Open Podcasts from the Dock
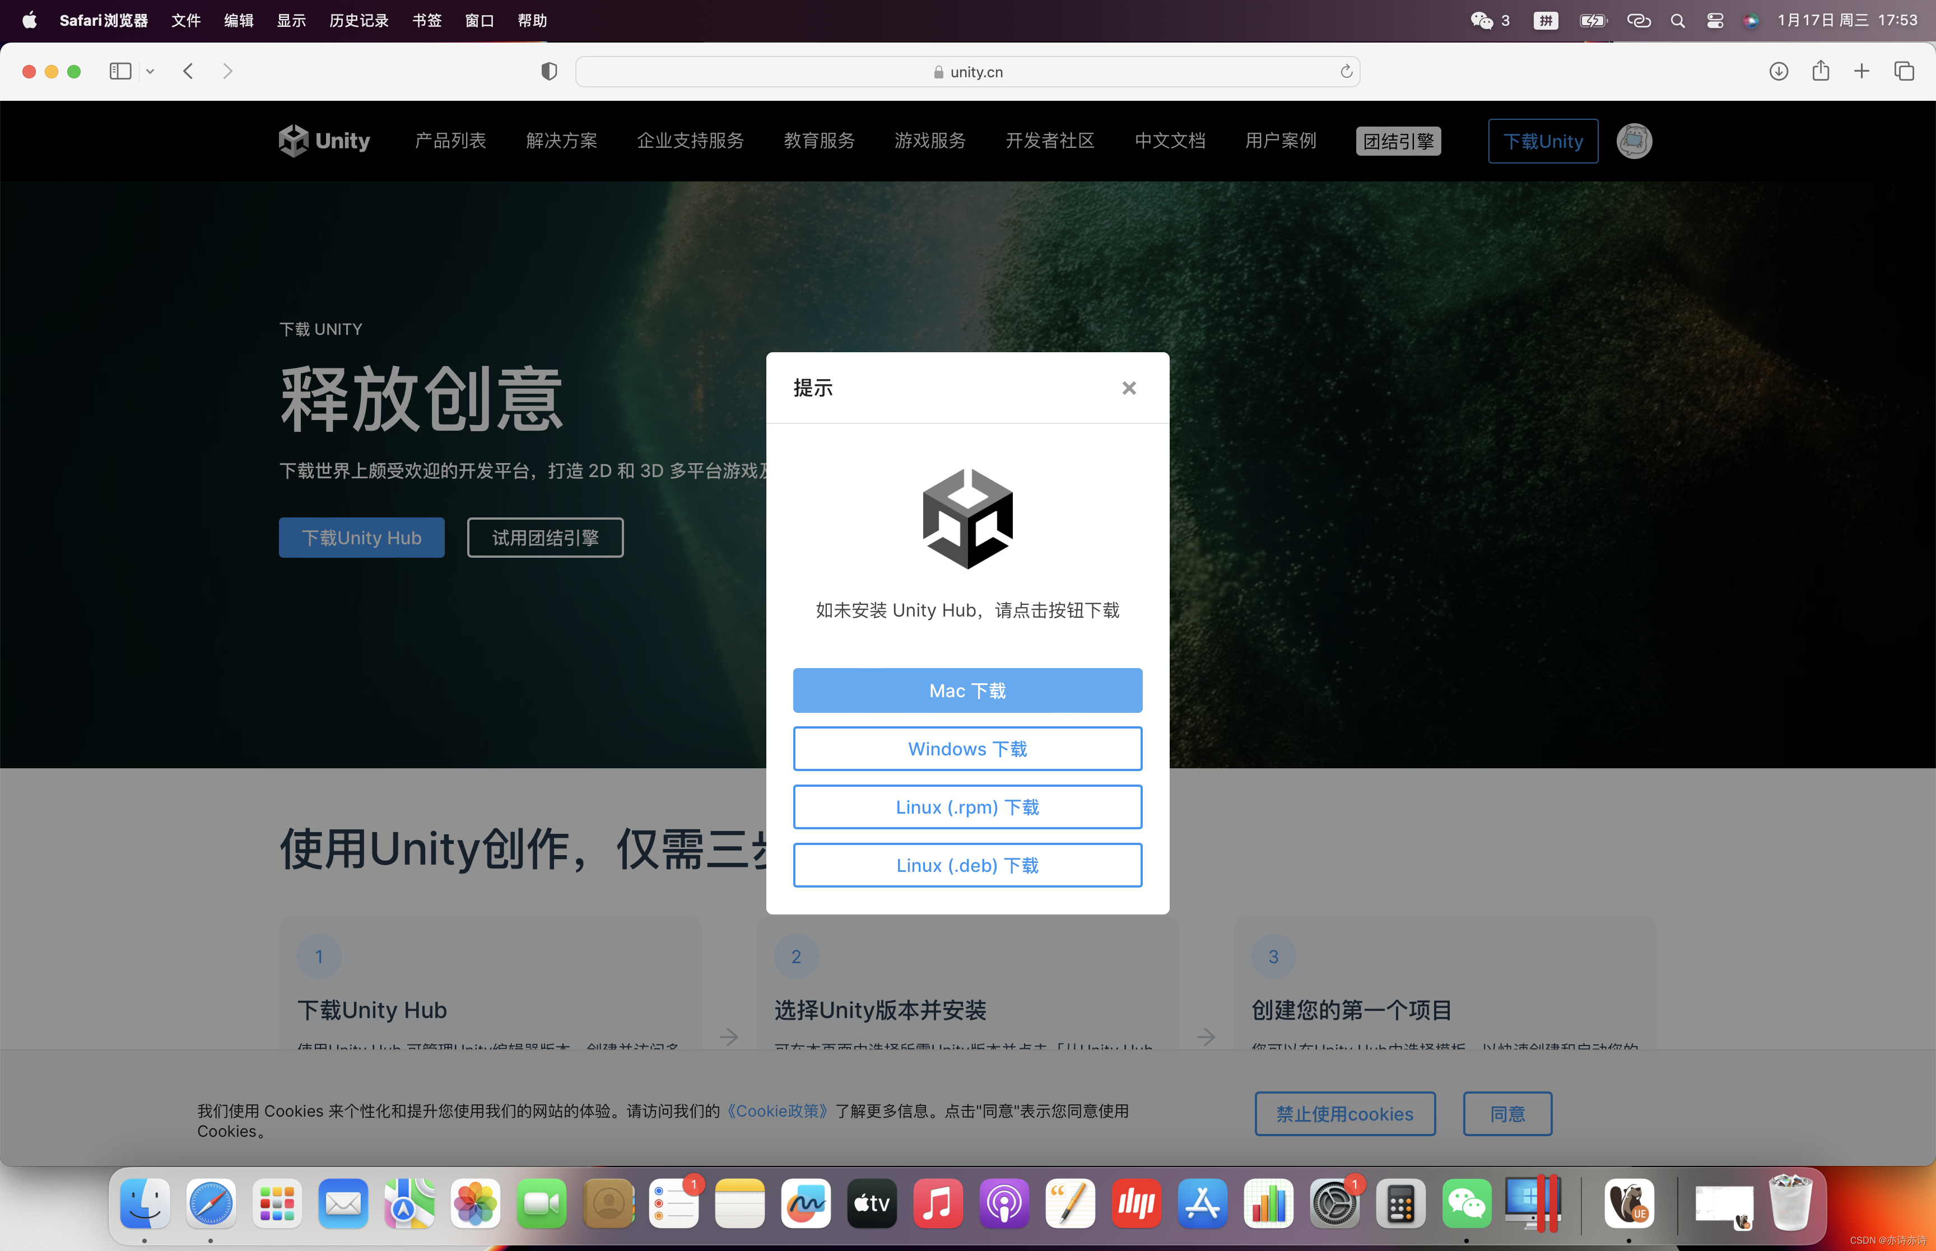This screenshot has width=1936, height=1251. (x=1004, y=1203)
